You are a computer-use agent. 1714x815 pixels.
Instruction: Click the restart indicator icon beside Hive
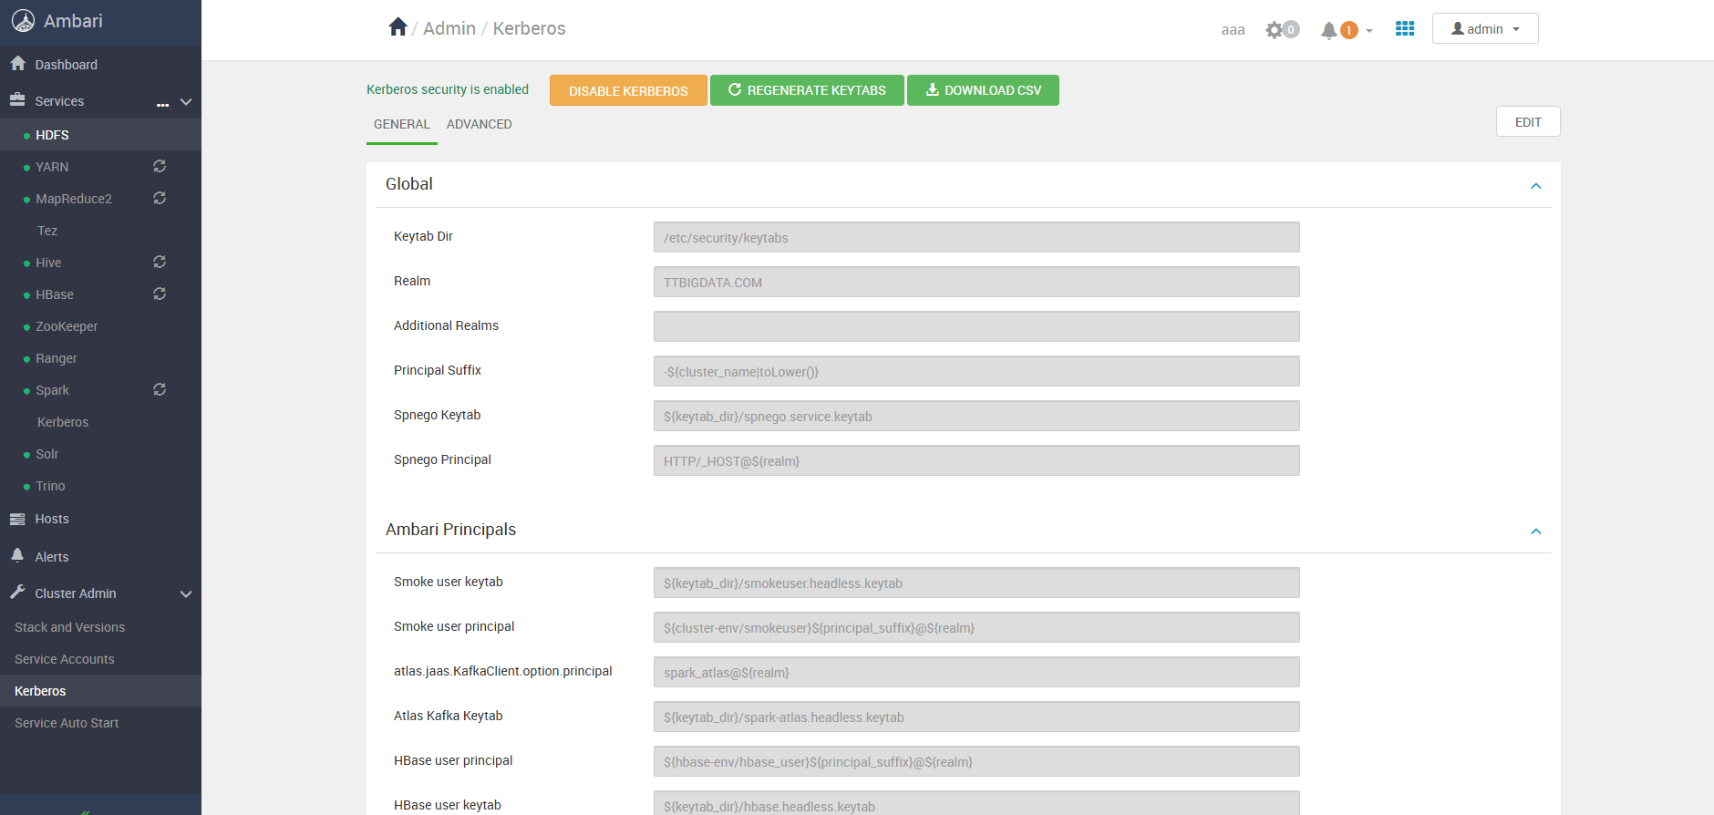tap(160, 262)
